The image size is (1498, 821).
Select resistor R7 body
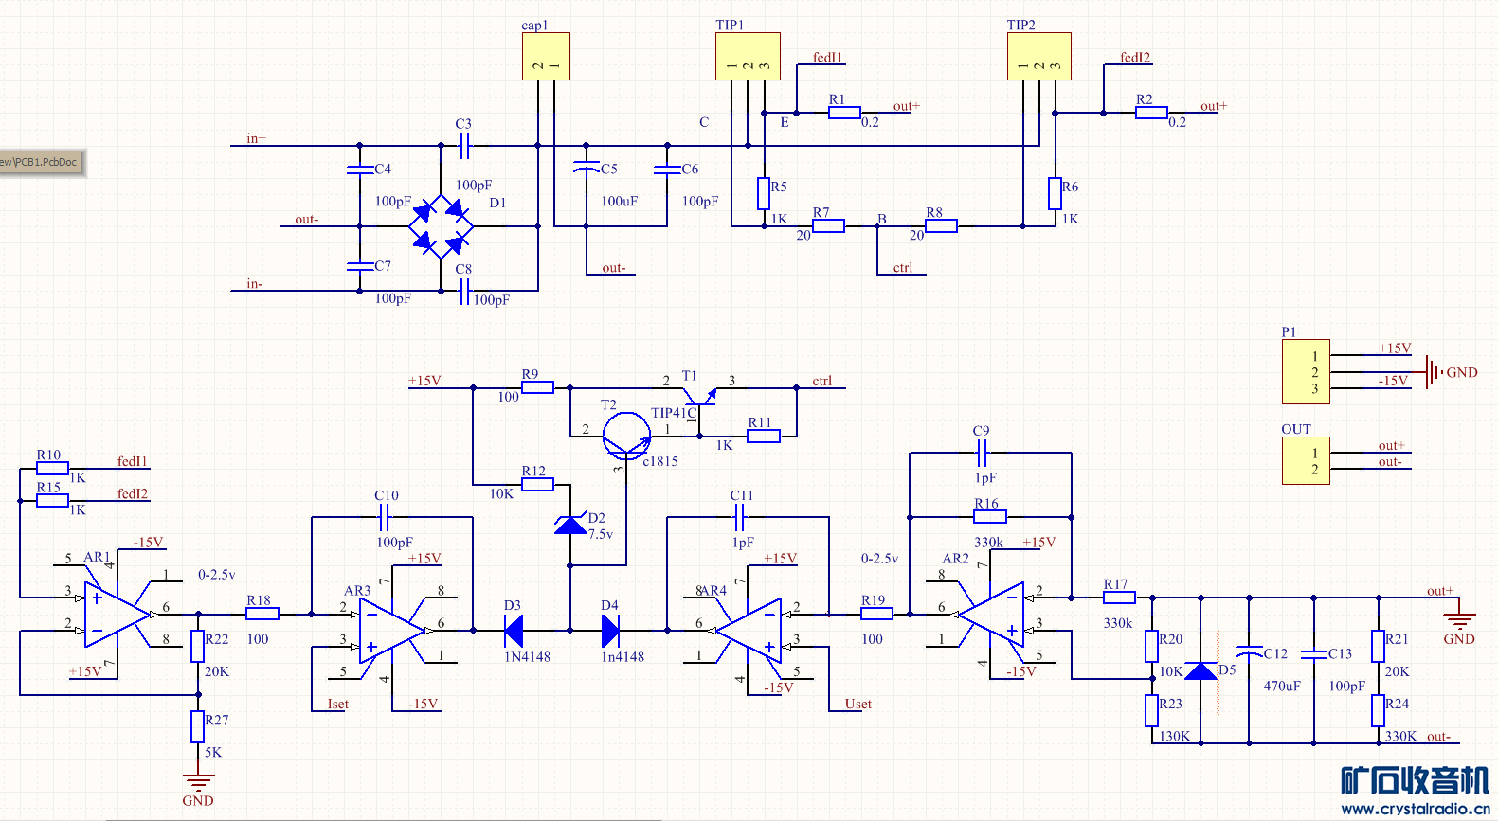click(828, 226)
